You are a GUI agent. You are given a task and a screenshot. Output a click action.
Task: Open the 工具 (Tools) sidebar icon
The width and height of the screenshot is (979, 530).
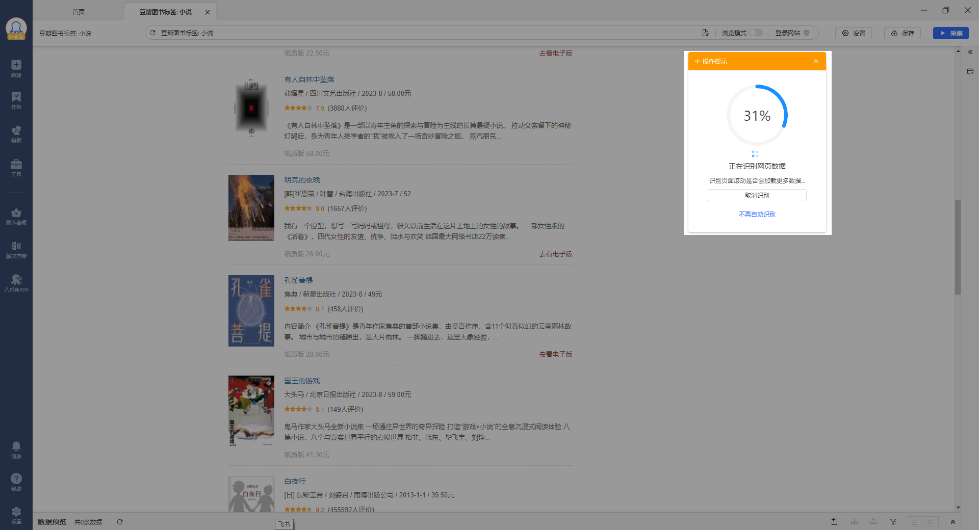pyautogui.click(x=16, y=168)
